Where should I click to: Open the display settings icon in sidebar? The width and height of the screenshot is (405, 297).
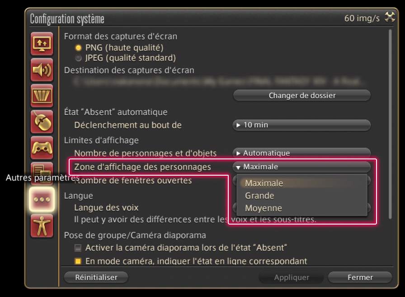click(42, 43)
